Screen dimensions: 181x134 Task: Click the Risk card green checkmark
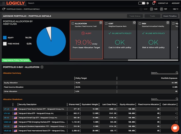point(143,33)
